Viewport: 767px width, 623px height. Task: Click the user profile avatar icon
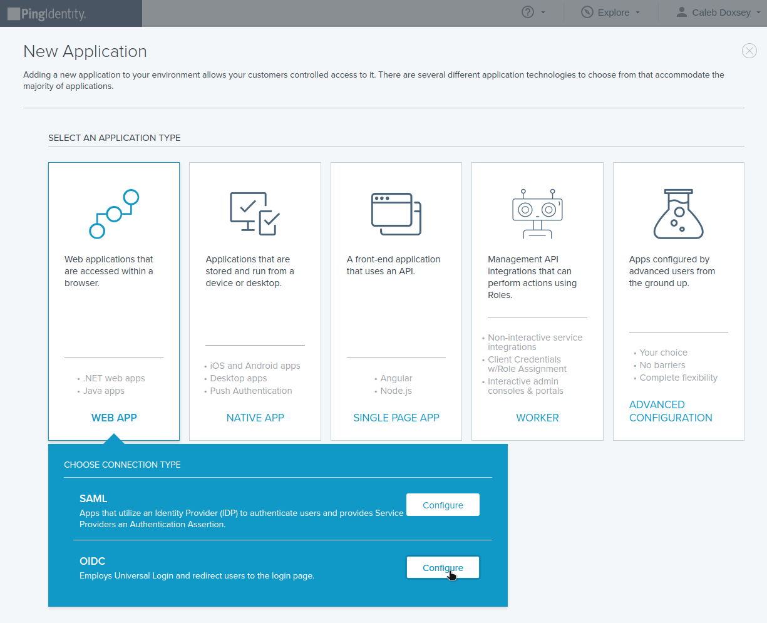pos(682,12)
